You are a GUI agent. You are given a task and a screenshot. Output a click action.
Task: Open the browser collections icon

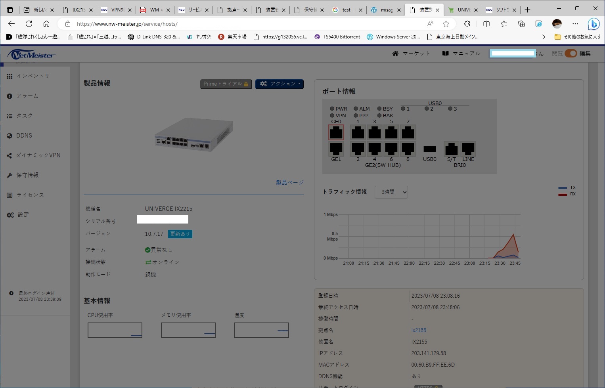pyautogui.click(x=521, y=24)
